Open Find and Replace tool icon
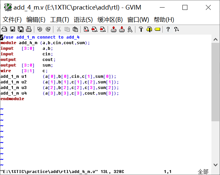 click(x=86, y=29)
